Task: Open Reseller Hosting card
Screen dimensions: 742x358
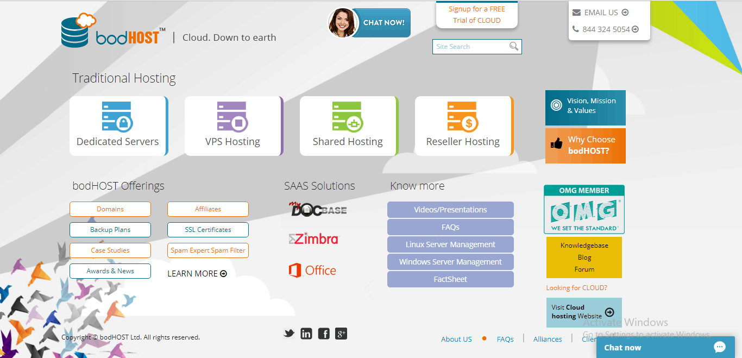Action: click(x=464, y=126)
